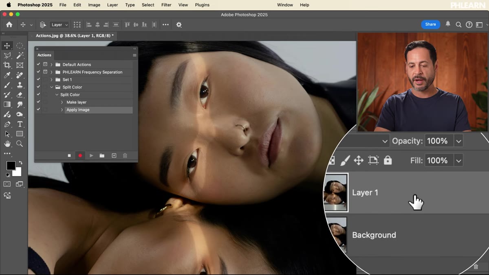Reset to default foreground and background colors
This screenshot has width=489, height=275.
pyautogui.click(x=8, y=175)
